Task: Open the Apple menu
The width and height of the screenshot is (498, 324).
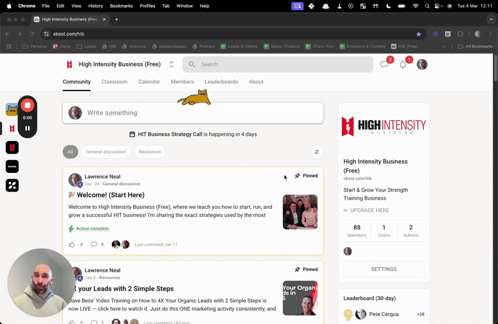Action: click(9, 6)
